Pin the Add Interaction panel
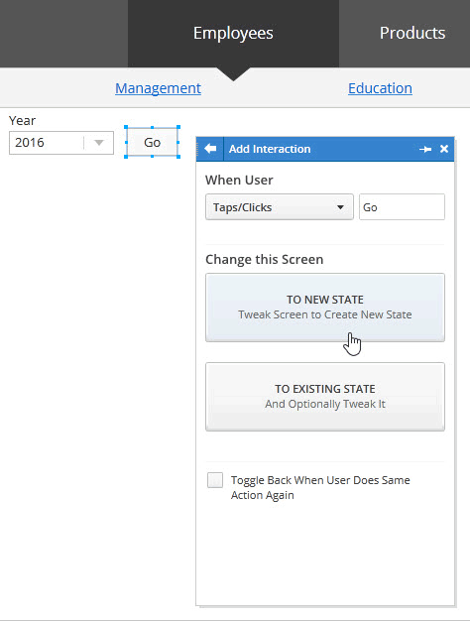The height and width of the screenshot is (621, 470). pyautogui.click(x=425, y=150)
